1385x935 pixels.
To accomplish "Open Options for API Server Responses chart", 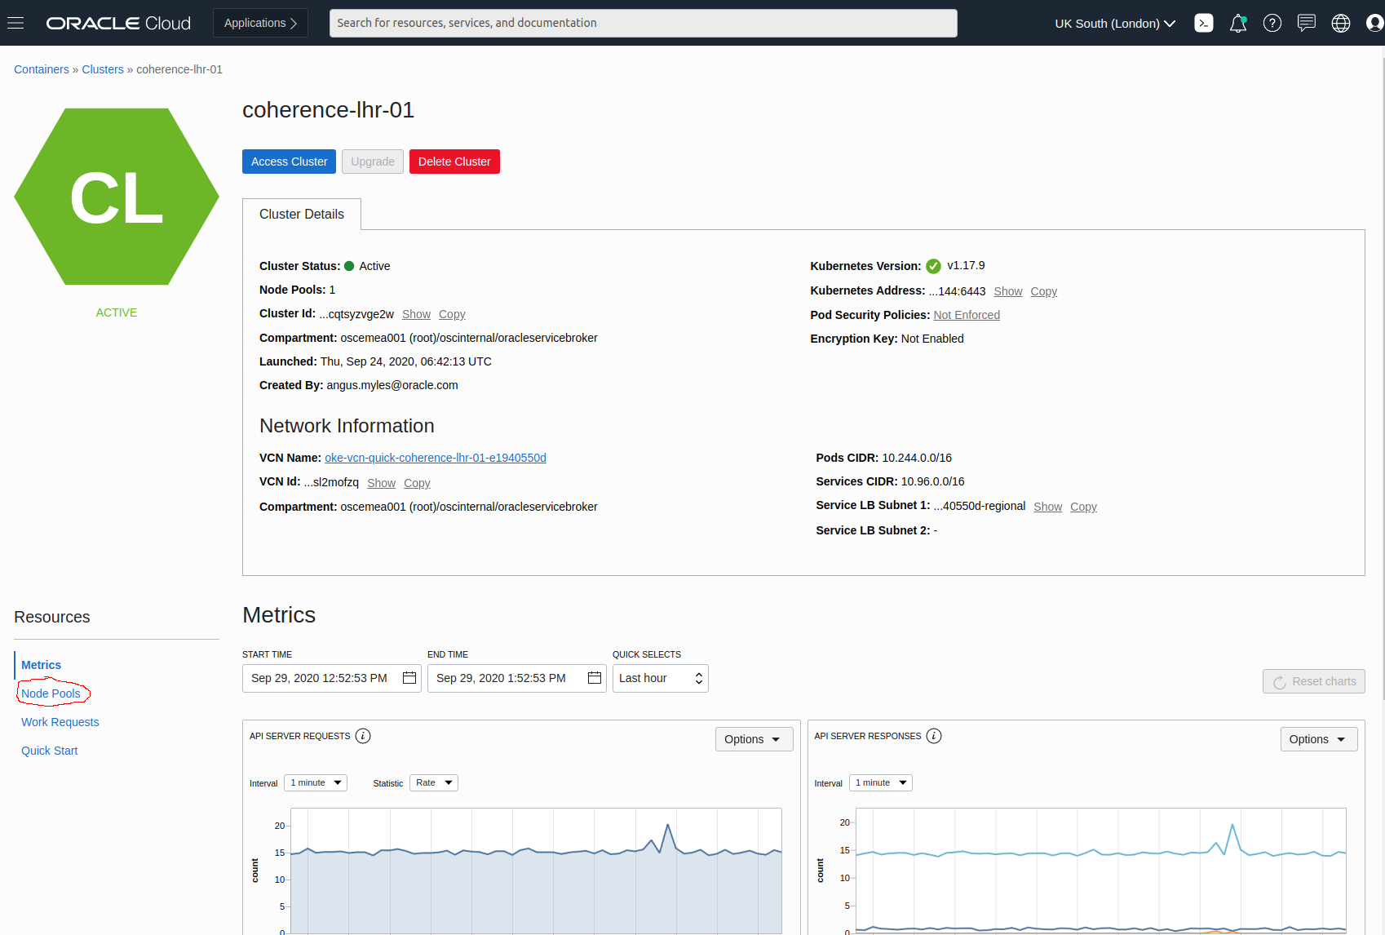I will 1319,739.
